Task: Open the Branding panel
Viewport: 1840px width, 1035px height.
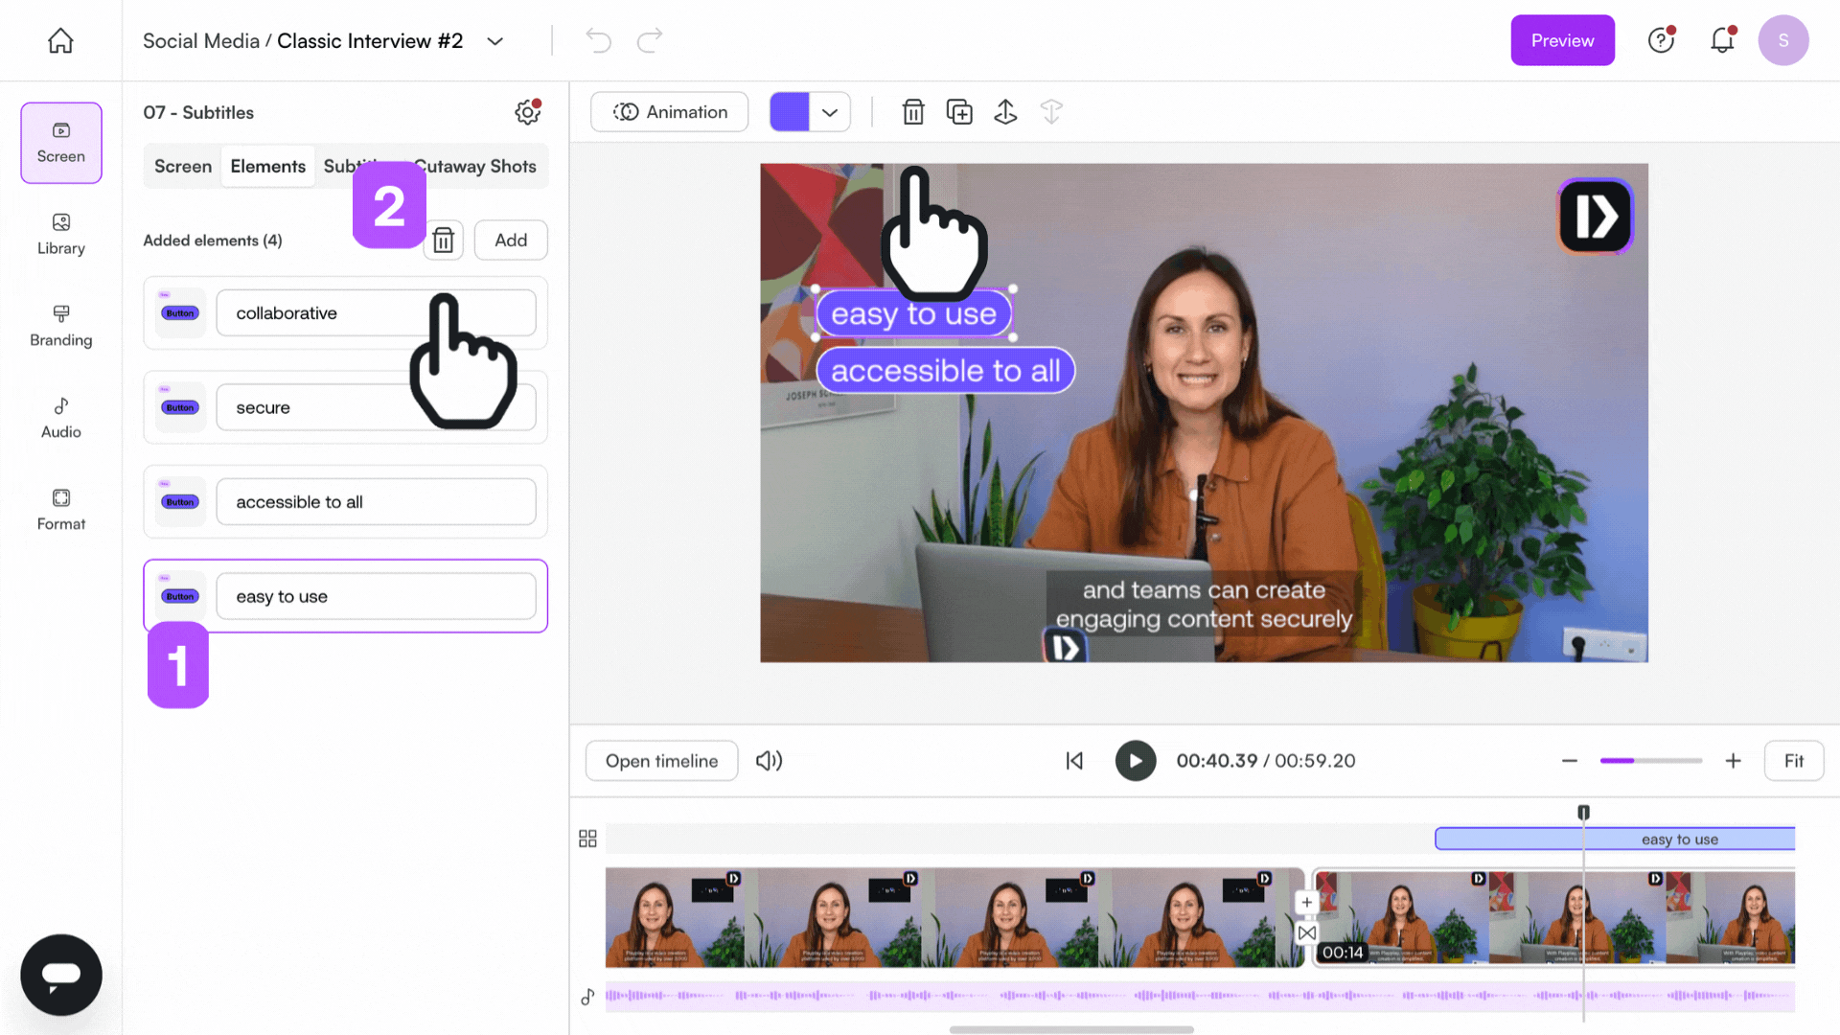Action: [60, 326]
